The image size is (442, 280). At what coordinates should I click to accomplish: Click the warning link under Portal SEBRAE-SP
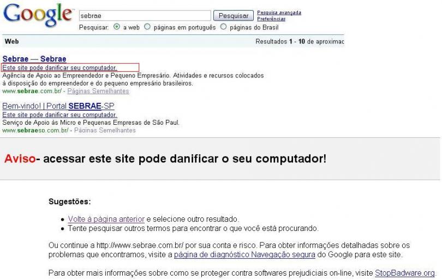tap(59, 115)
